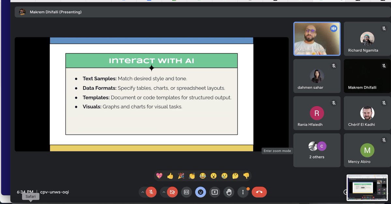Click muted mic icon on Mercy Abiro

384,140
